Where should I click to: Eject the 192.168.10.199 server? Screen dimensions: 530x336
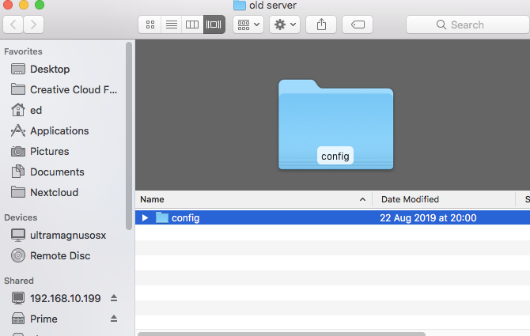coord(114,298)
